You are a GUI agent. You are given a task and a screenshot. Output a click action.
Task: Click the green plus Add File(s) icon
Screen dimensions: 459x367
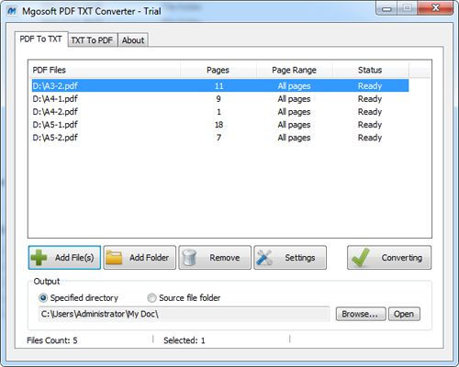(39, 258)
